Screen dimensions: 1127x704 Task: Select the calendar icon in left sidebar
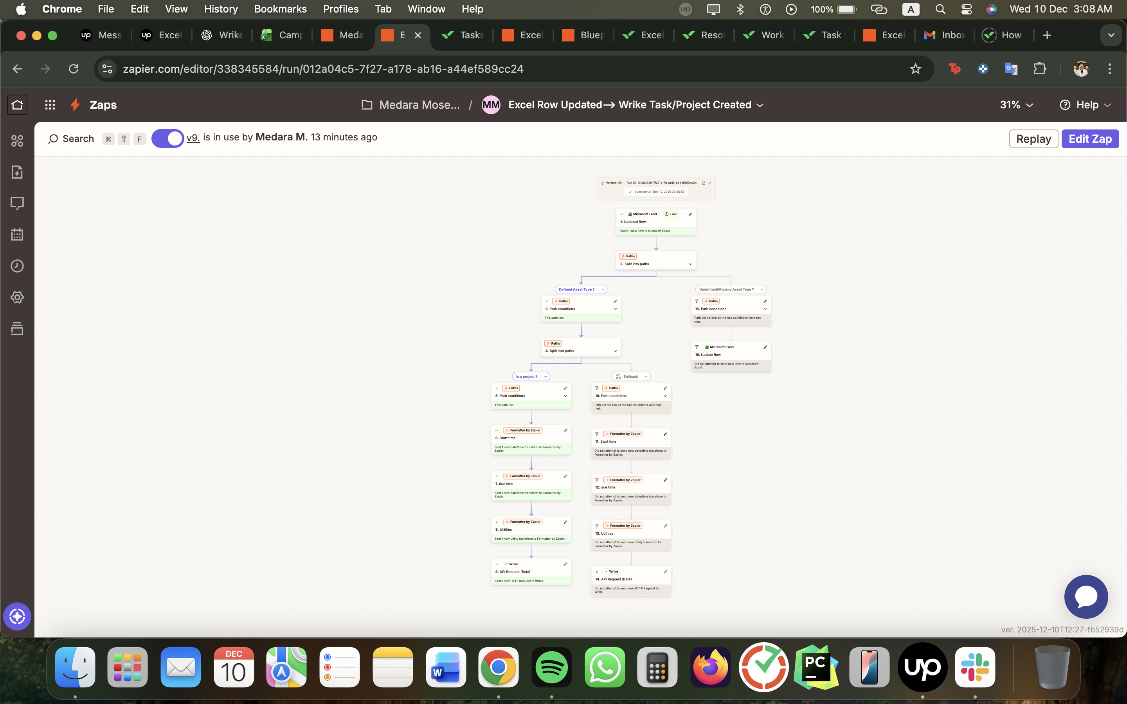[x=17, y=235]
